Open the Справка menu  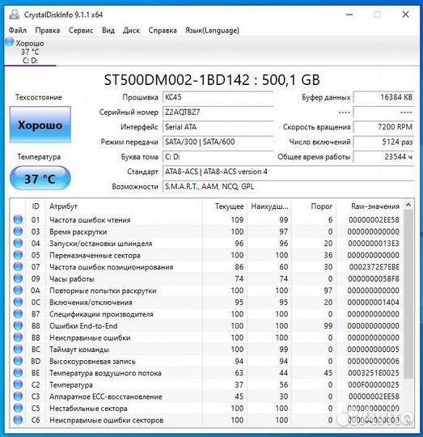coord(163,30)
